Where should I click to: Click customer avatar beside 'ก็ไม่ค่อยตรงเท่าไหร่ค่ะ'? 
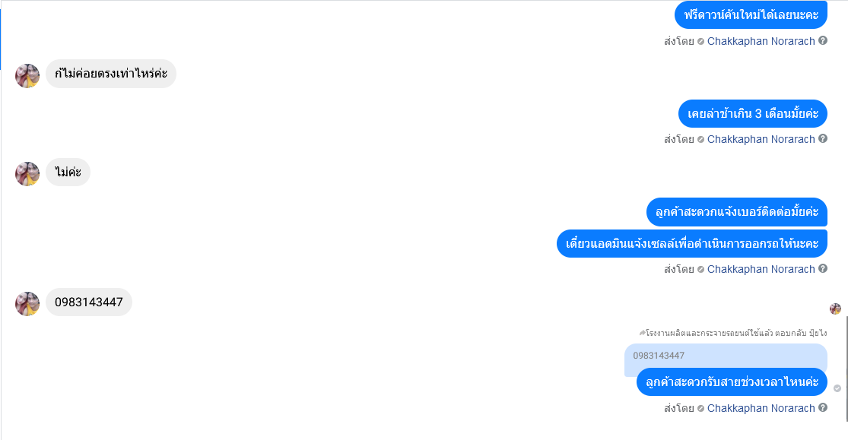click(x=27, y=76)
